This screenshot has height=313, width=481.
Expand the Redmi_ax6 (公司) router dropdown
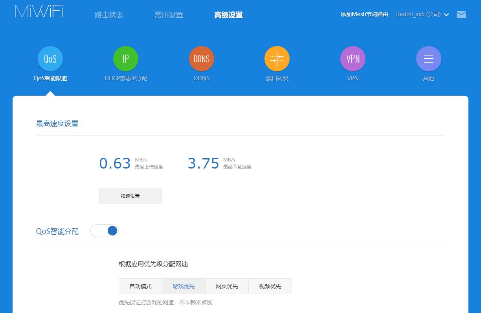tap(422, 14)
